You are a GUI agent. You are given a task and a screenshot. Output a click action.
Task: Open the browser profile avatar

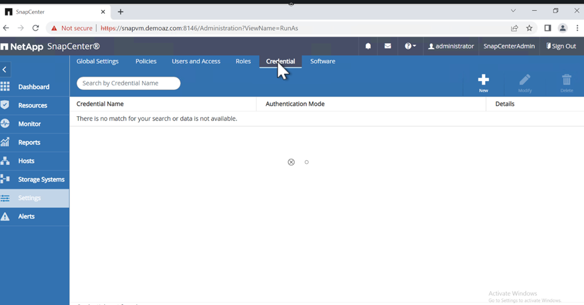click(563, 28)
